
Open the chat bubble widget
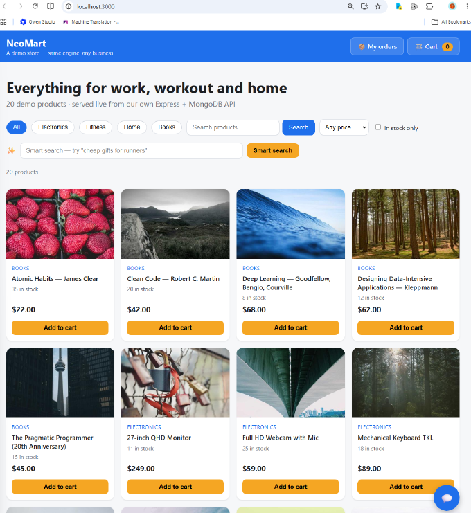[447, 498]
